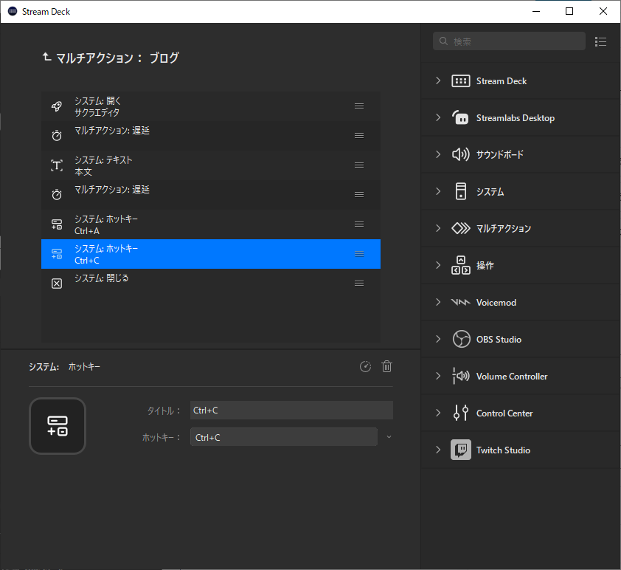Expand the Stream Deck category
The width and height of the screenshot is (621, 570).
[438, 80]
